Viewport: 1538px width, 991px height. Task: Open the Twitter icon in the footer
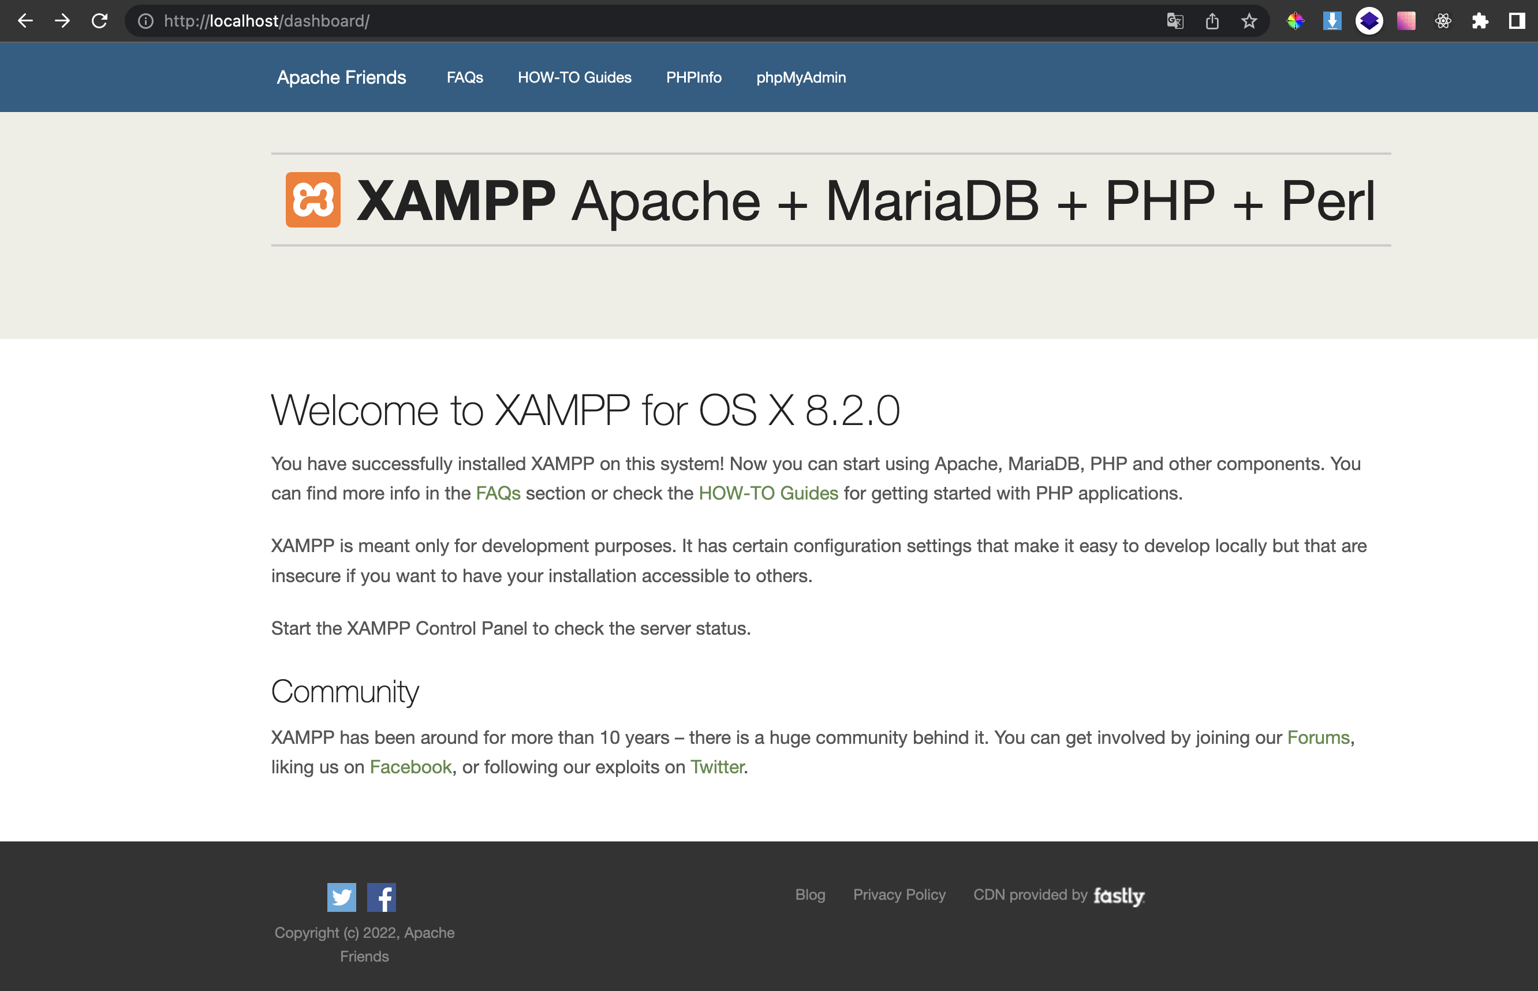point(342,897)
